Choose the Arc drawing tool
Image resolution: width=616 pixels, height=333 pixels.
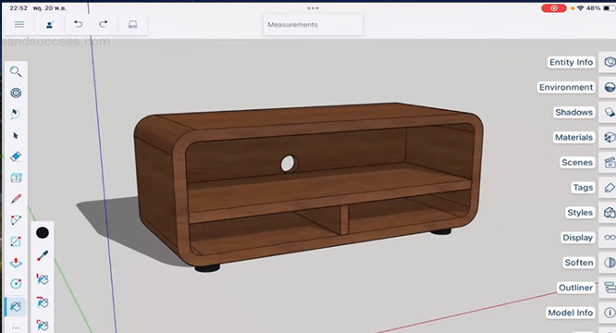click(16, 220)
